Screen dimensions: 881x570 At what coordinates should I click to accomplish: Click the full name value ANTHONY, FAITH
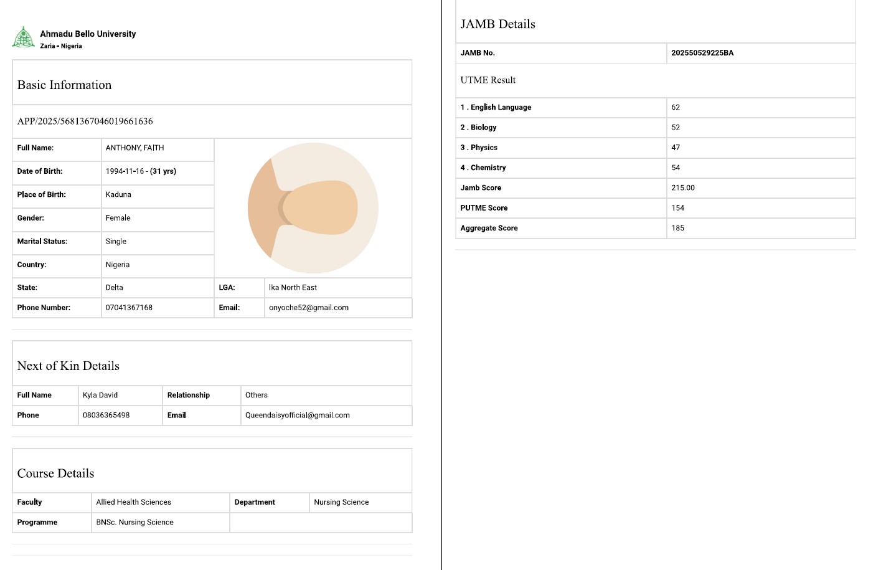point(135,148)
